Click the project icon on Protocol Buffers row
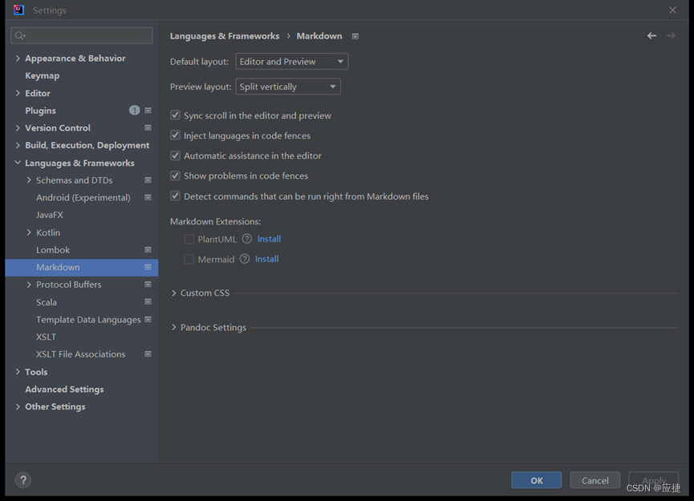The width and height of the screenshot is (694, 501). pos(148,285)
